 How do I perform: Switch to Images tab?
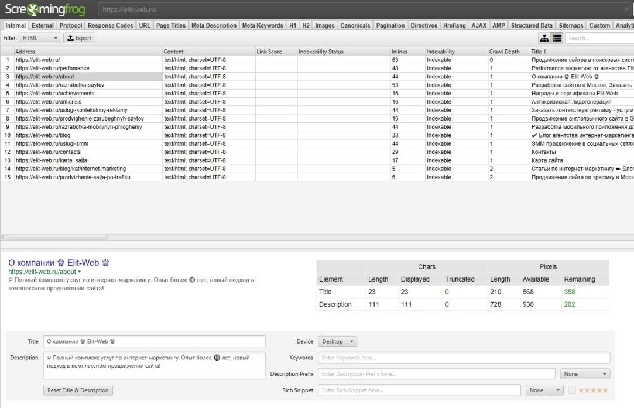(325, 25)
